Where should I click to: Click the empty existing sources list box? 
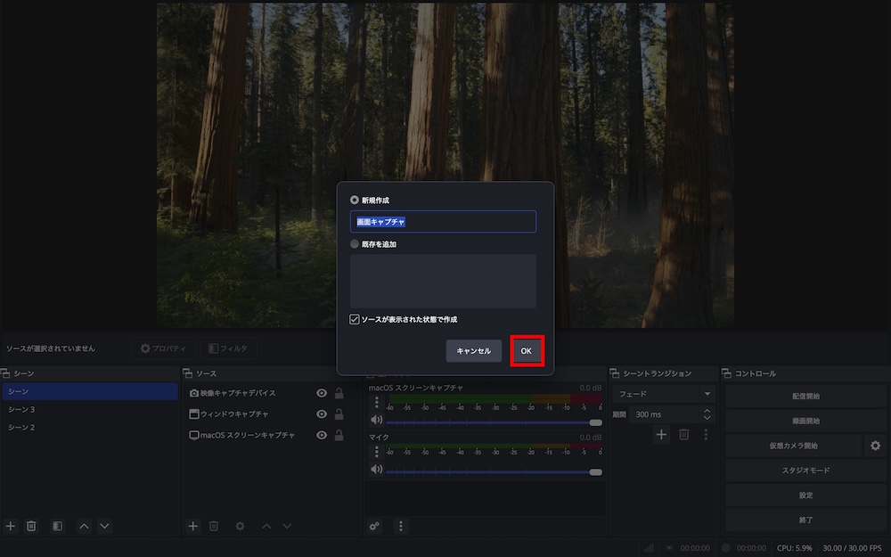pyautogui.click(x=443, y=282)
